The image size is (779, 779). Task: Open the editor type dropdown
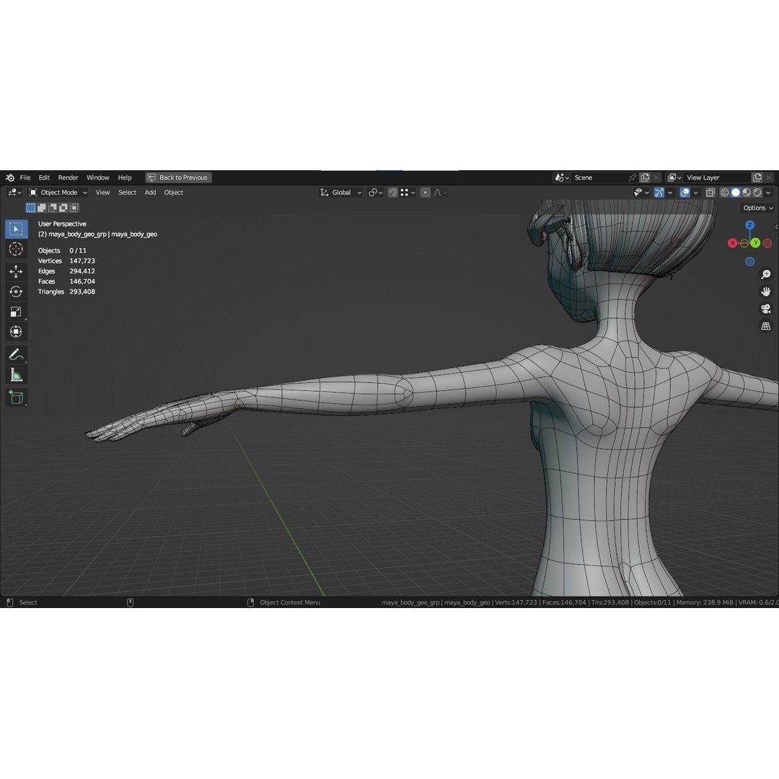[x=14, y=193]
